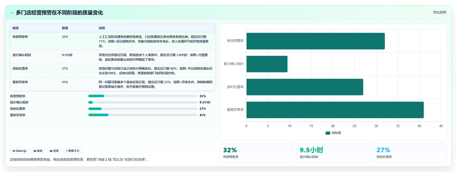457x172 pixels.
Task: Open the 32% 有效预警率 data card
Action: [256, 153]
